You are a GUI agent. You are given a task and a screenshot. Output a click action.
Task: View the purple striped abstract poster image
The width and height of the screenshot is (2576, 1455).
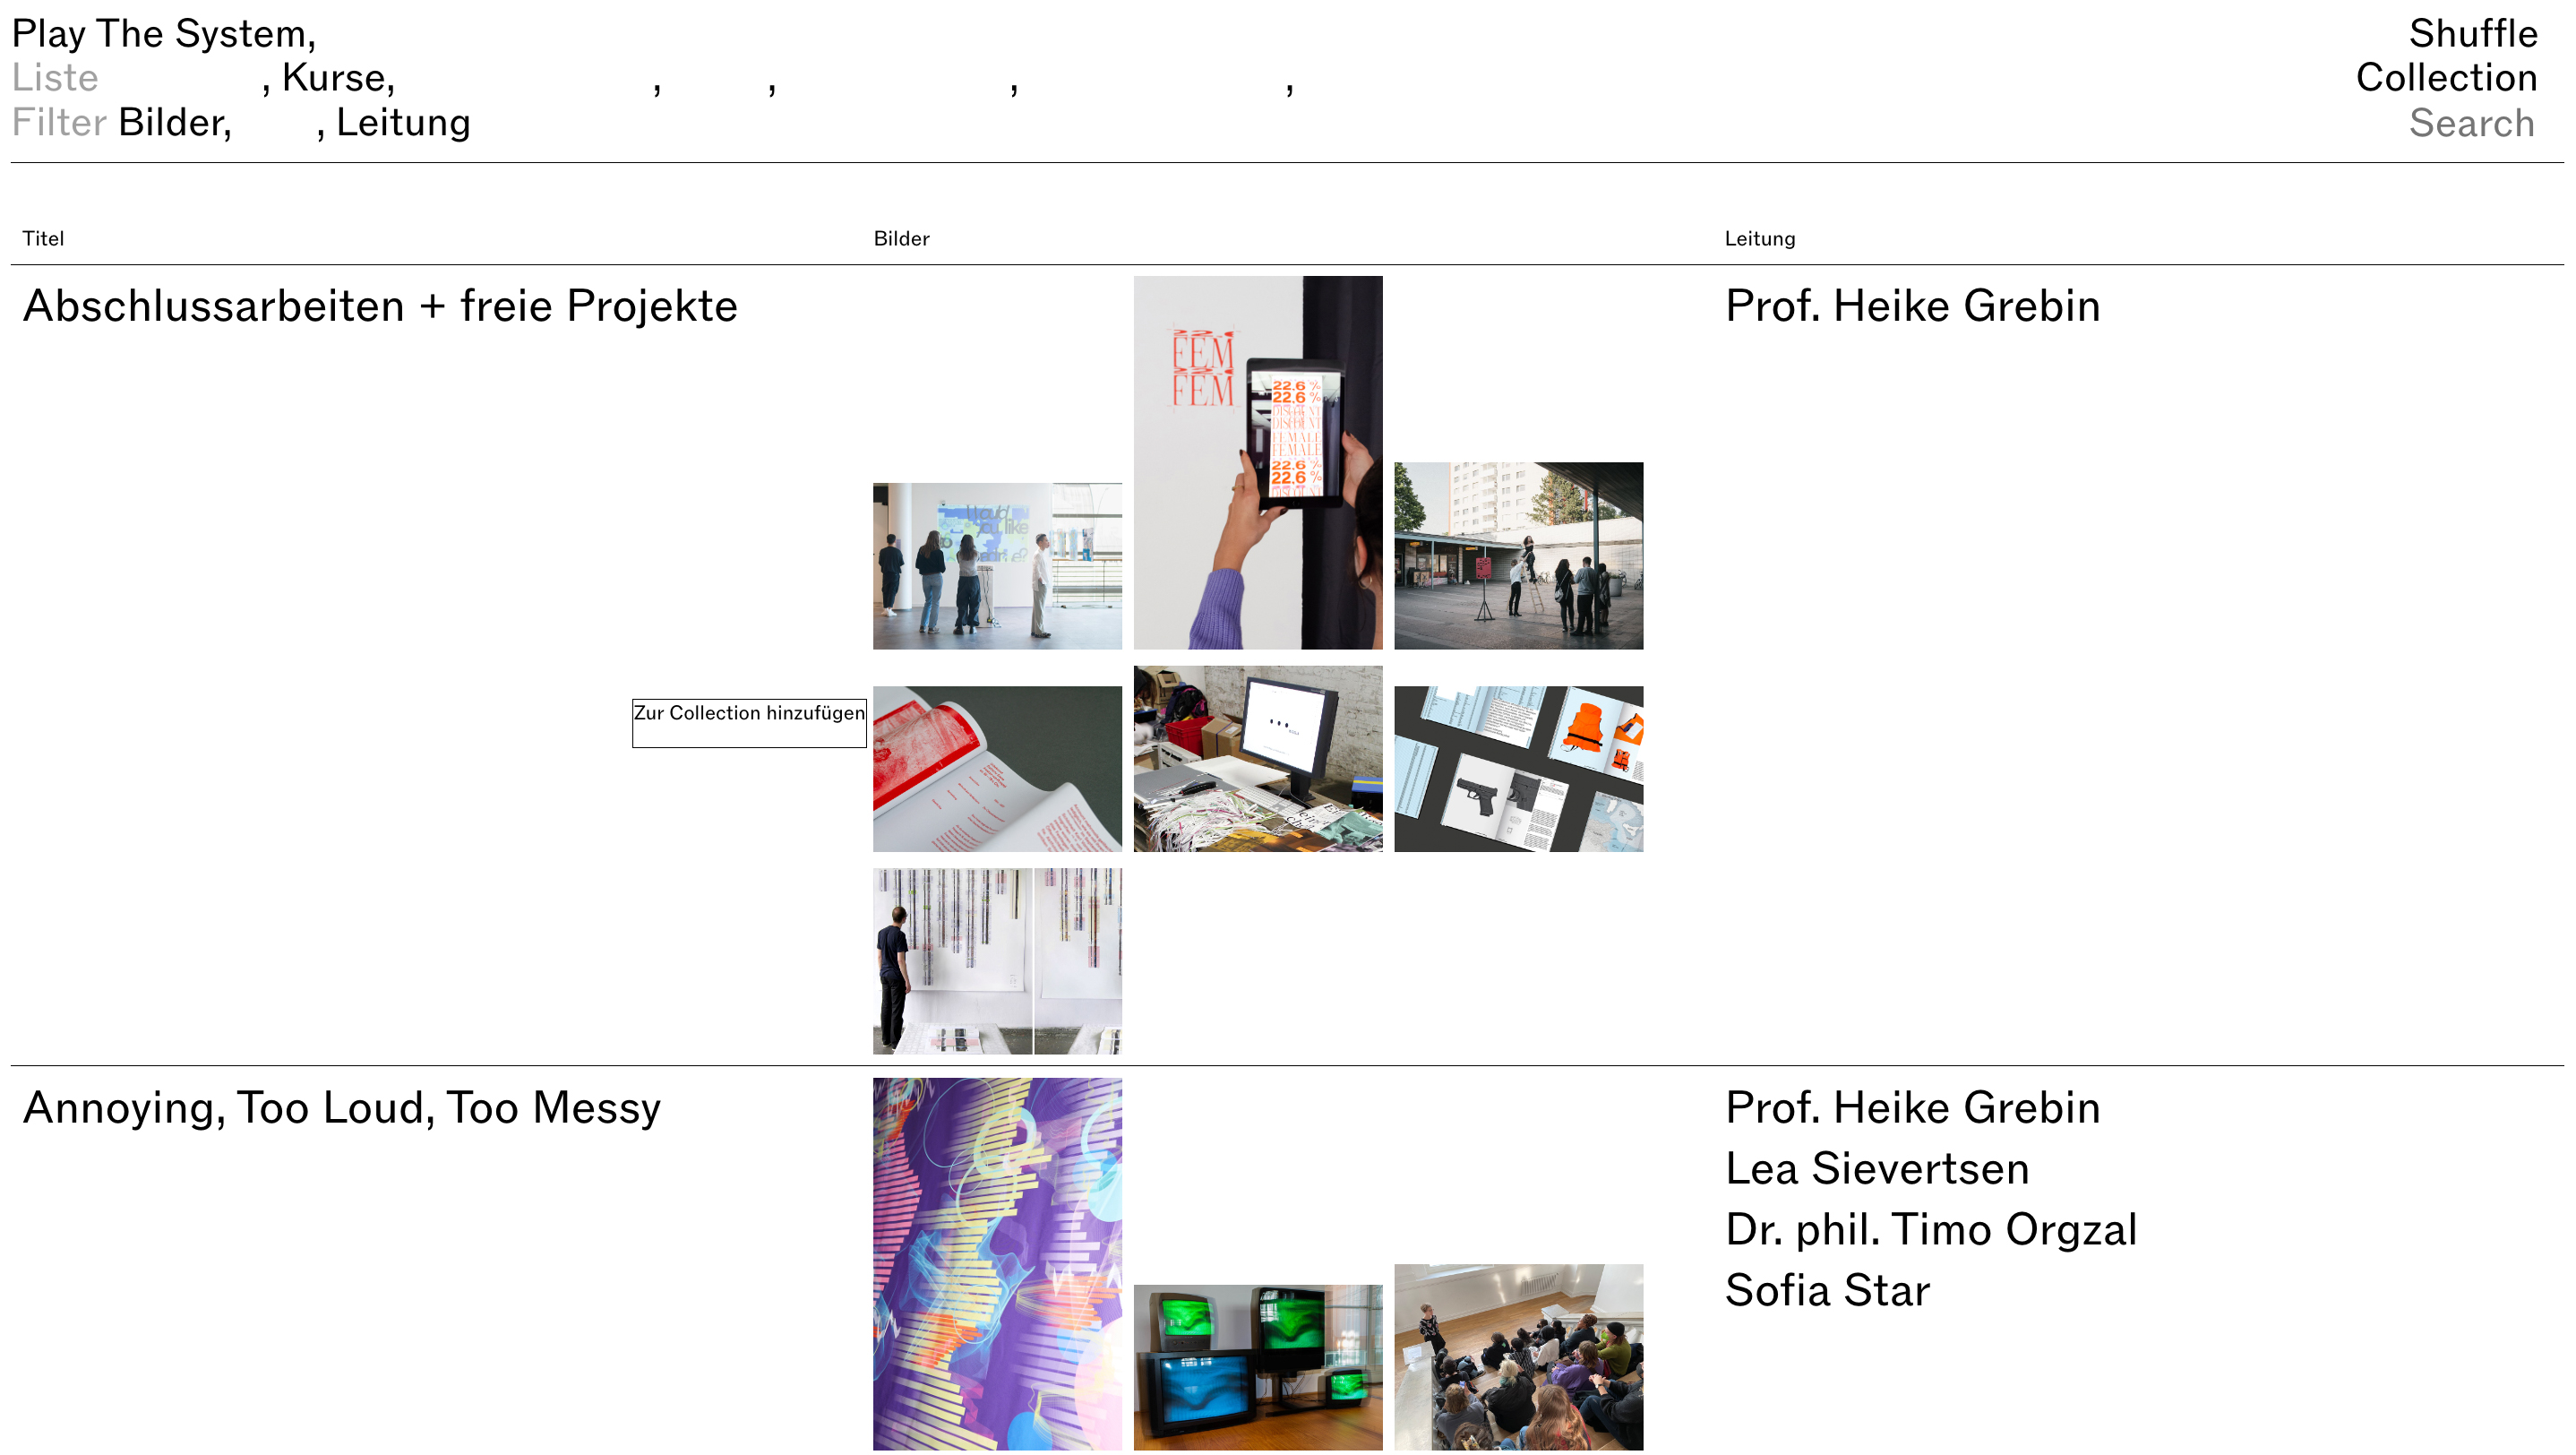pos(997,1264)
